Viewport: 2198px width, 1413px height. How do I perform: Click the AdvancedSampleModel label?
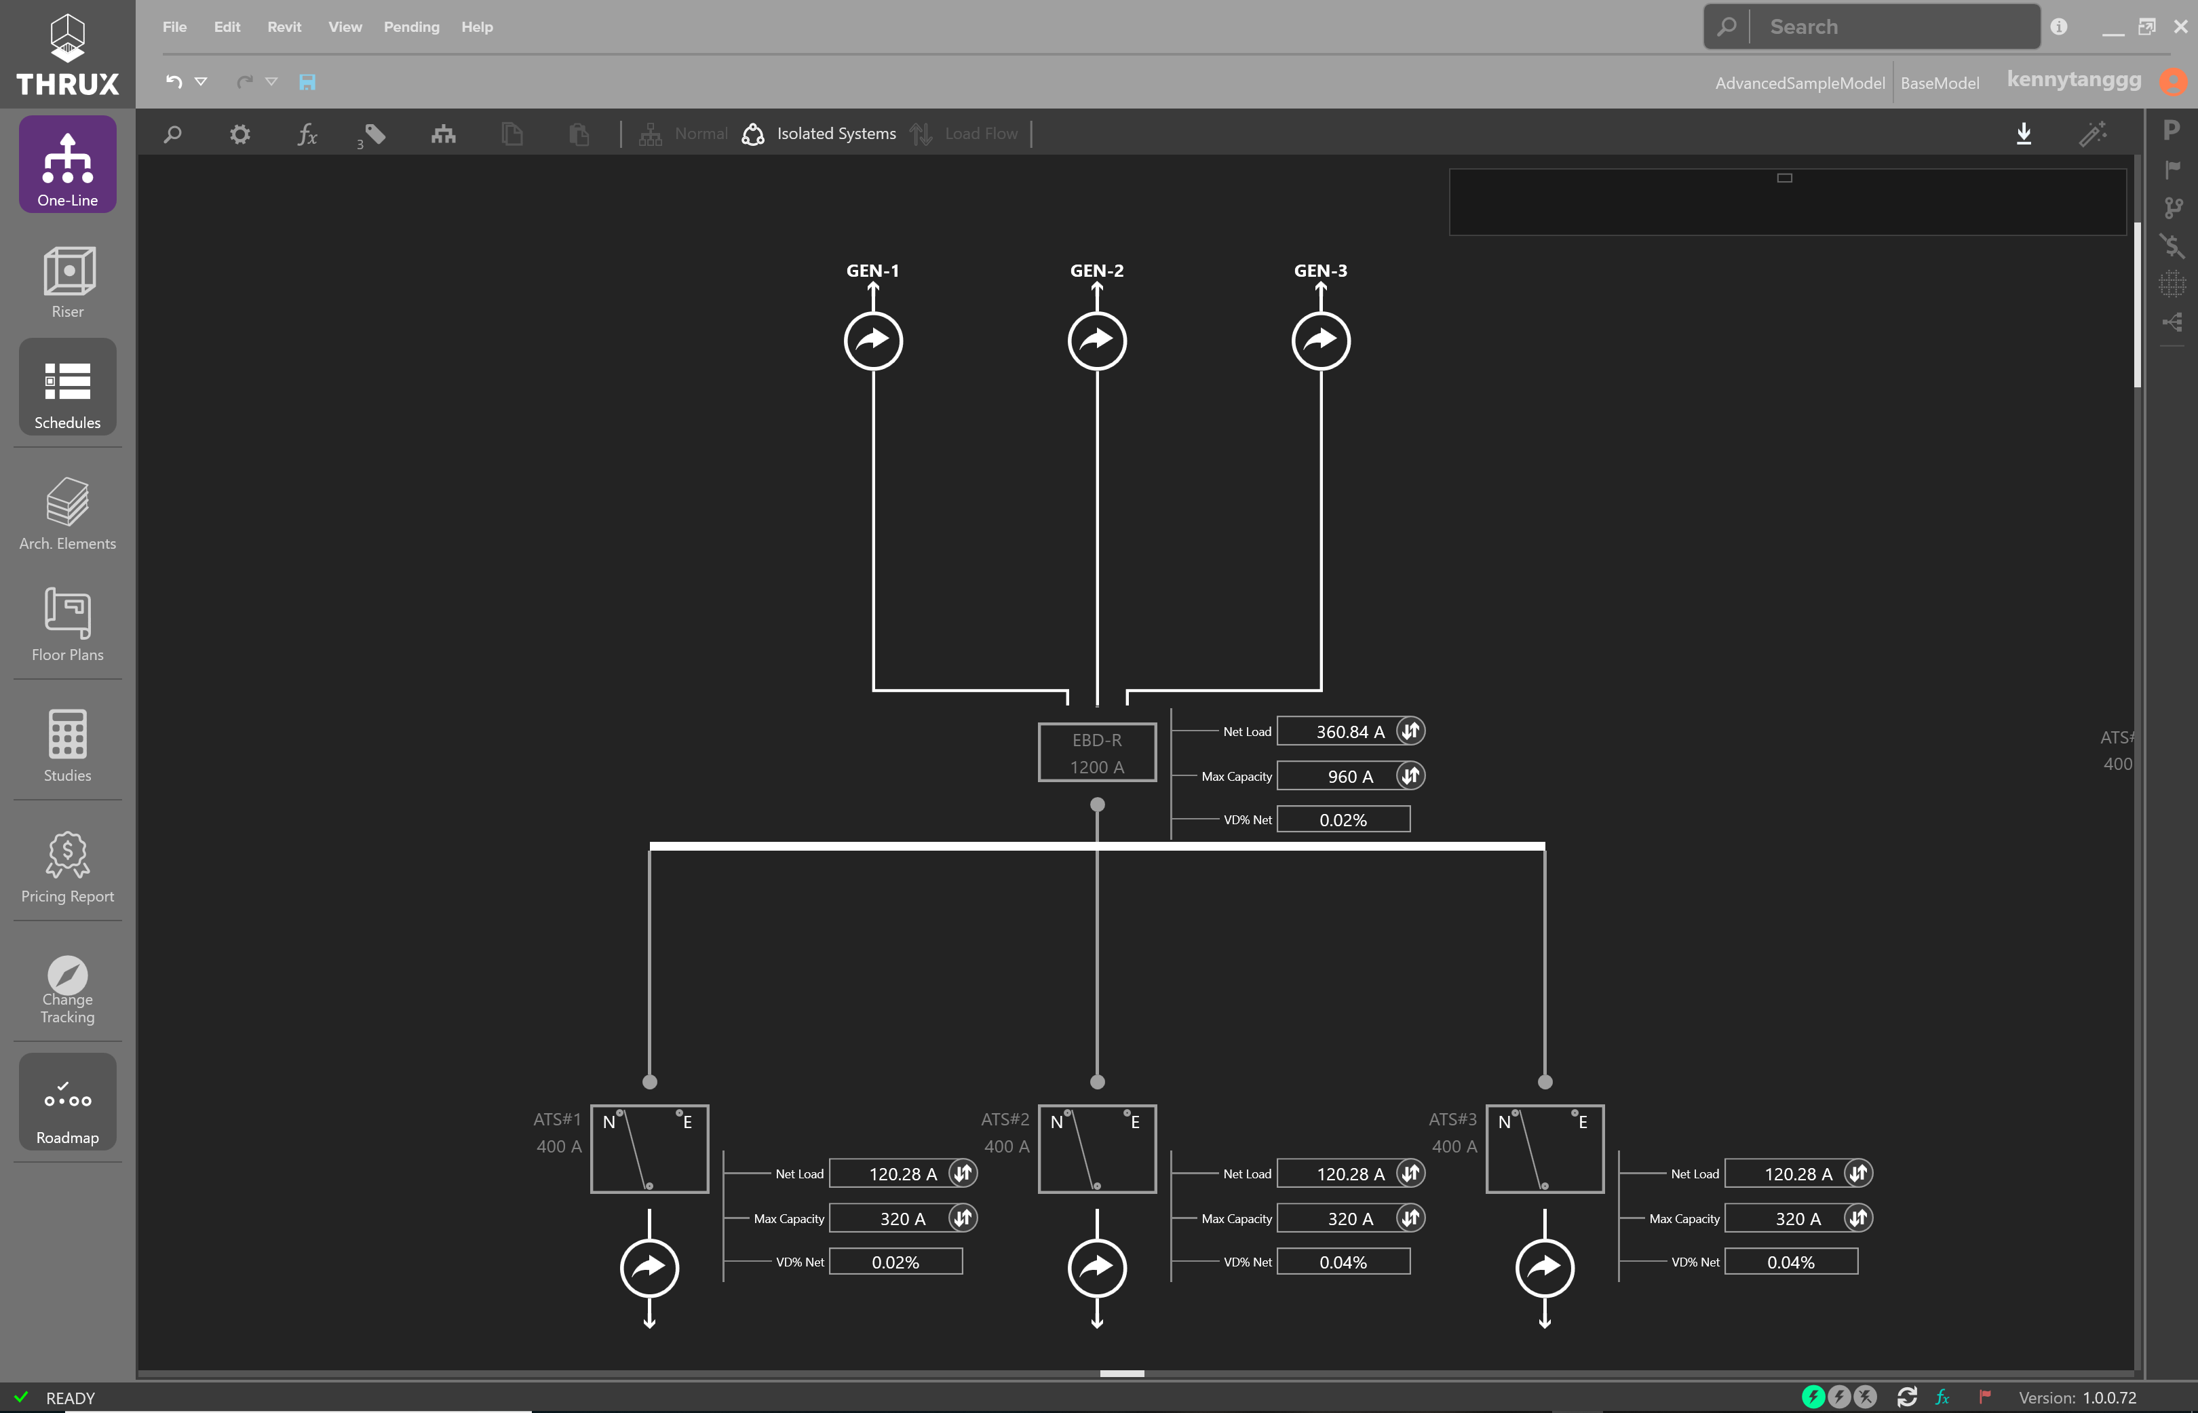click(x=1800, y=83)
